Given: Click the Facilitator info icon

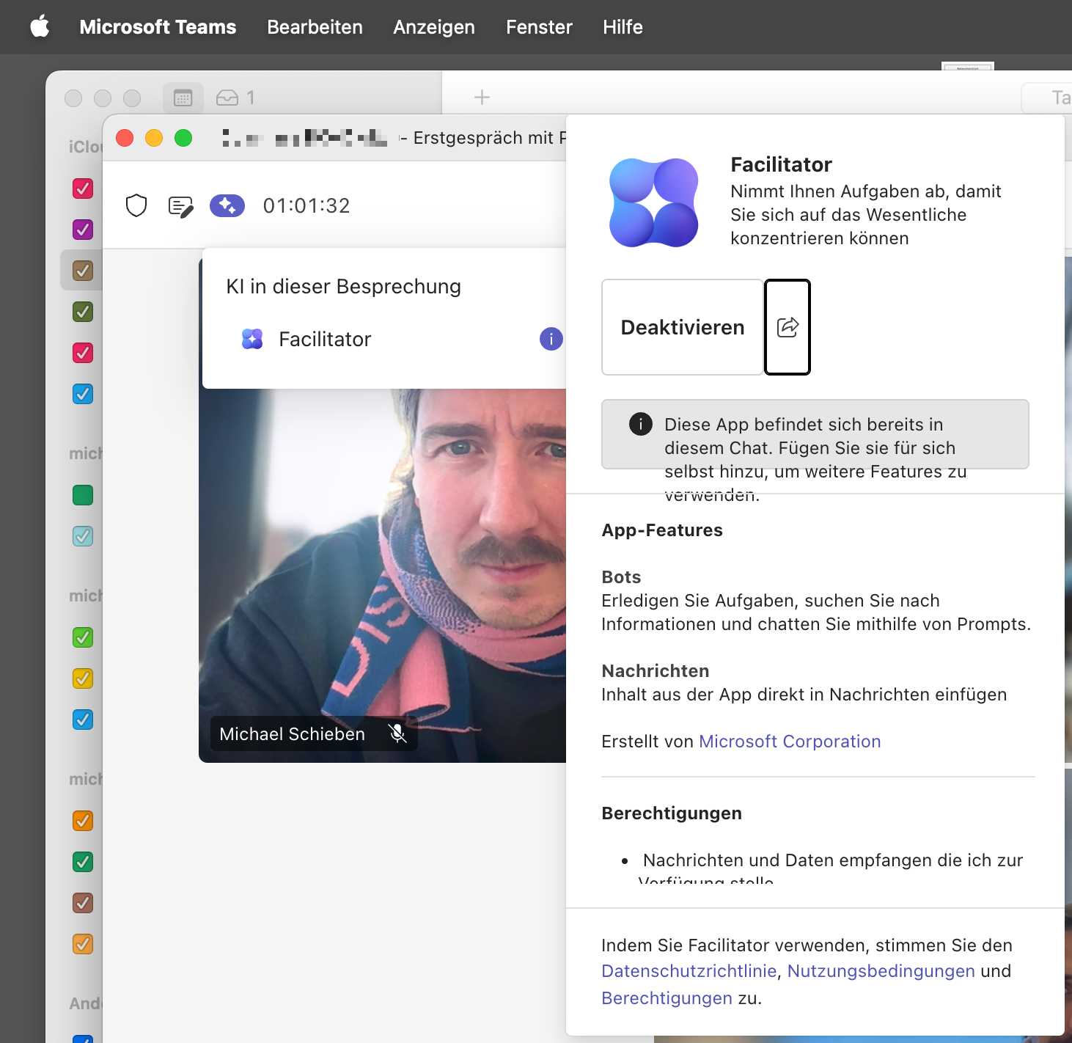Looking at the screenshot, I should pyautogui.click(x=551, y=339).
